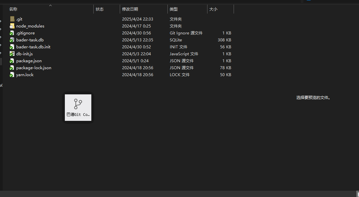Viewport: 359px width, 197px height.
Task: Sort by the 修改日期 column header
Action: click(x=130, y=9)
